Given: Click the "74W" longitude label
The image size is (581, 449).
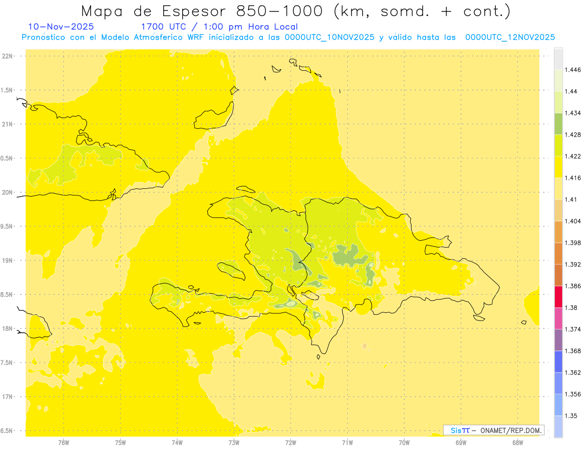Looking at the screenshot, I should pos(177,442).
